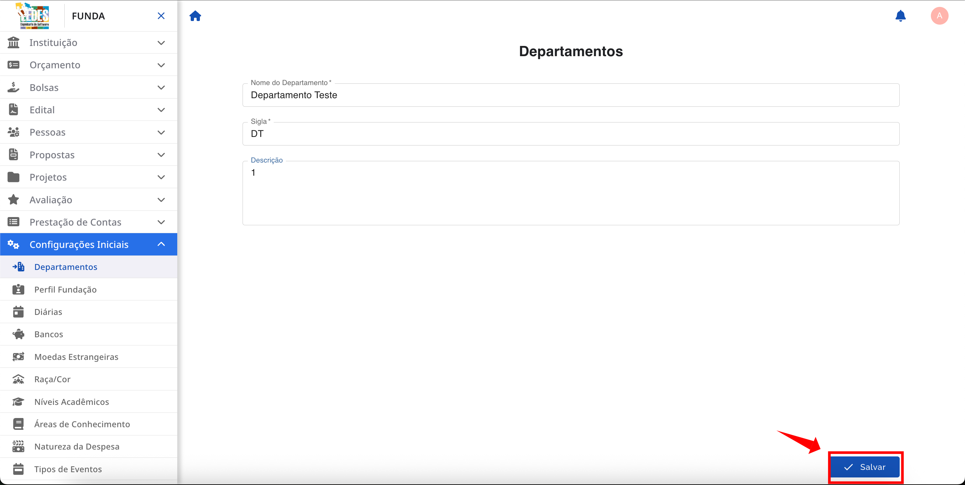Open the Tipos de Eventos link
Screen dimensions: 965x485
pyautogui.click(x=67, y=469)
